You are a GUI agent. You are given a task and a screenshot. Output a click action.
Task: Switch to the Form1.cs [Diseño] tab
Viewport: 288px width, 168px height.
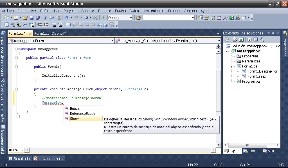[x=50, y=33]
